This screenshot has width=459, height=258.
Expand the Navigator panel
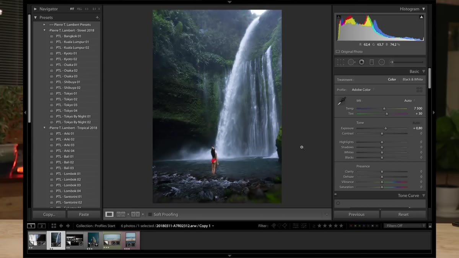point(36,9)
